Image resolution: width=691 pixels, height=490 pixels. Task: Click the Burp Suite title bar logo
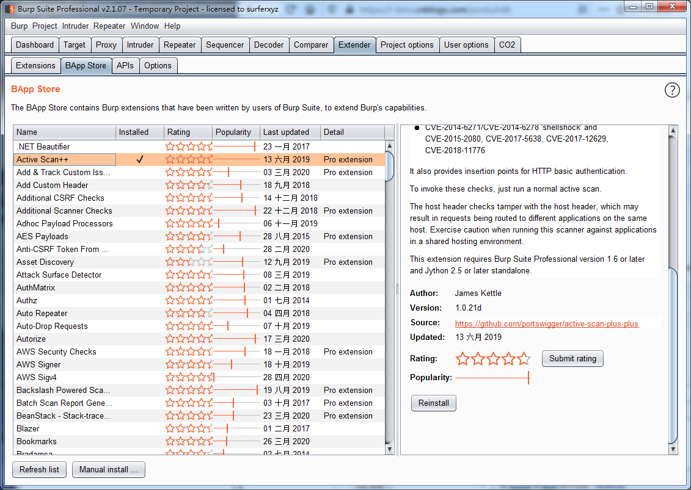tap(10, 9)
